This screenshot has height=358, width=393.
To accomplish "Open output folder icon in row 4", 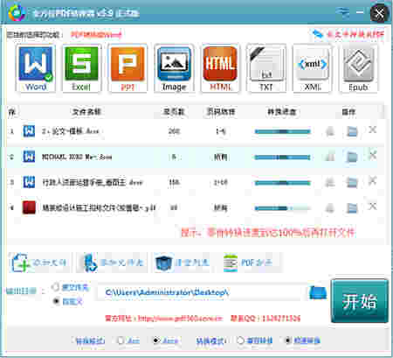I will [352, 208].
